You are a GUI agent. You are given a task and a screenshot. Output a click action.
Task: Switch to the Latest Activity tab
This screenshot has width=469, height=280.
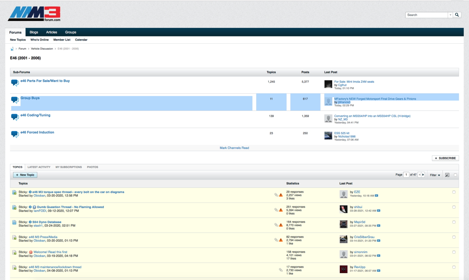coord(39,167)
